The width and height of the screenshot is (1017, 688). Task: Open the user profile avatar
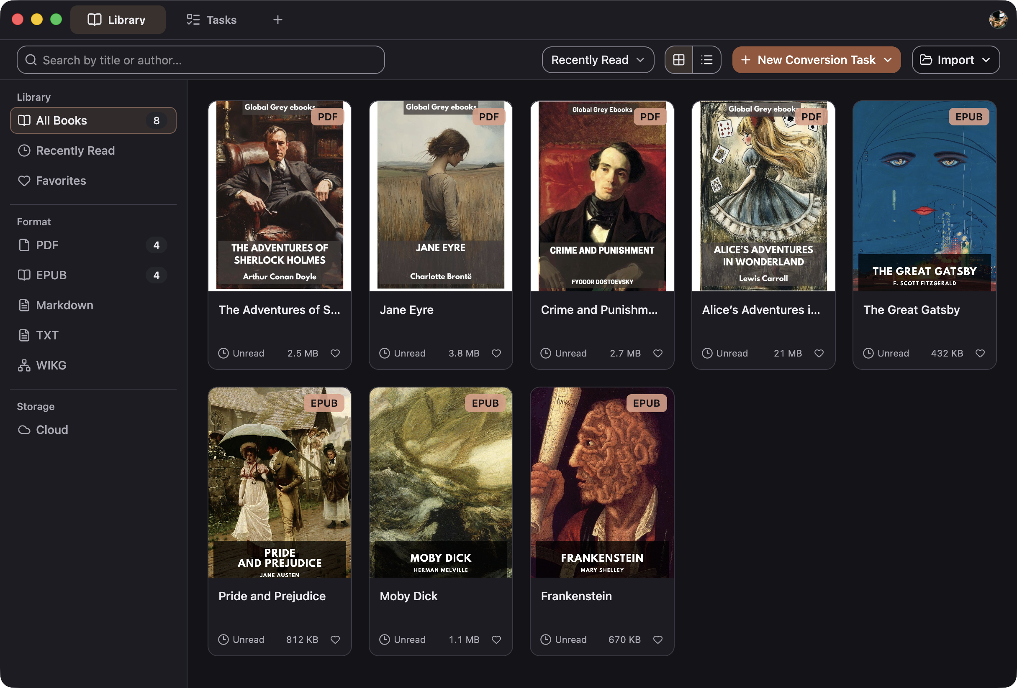click(x=998, y=20)
